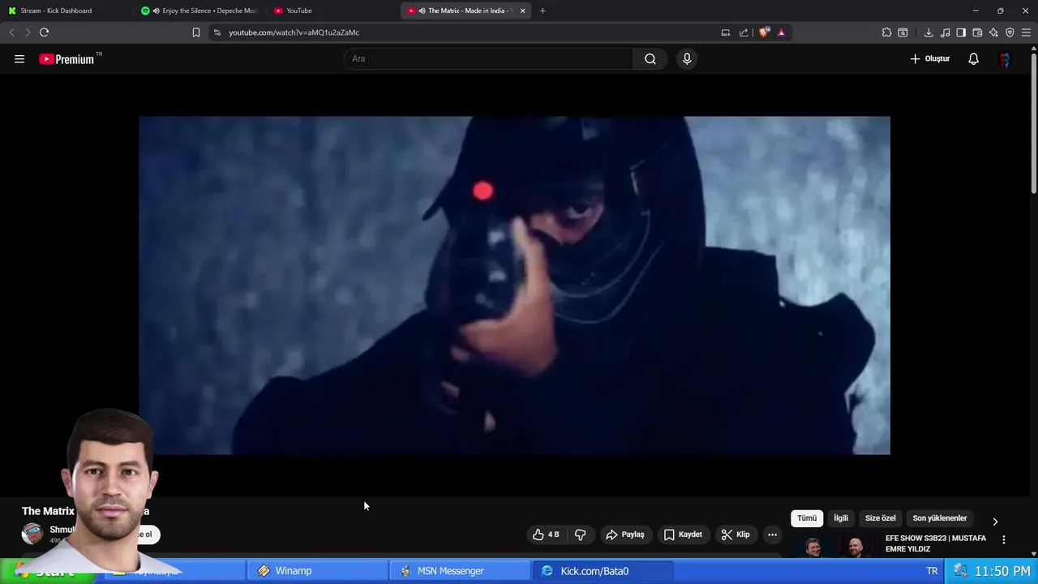Image resolution: width=1038 pixels, height=584 pixels.
Task: Open more actions three-dot menu
Action: pyautogui.click(x=772, y=535)
